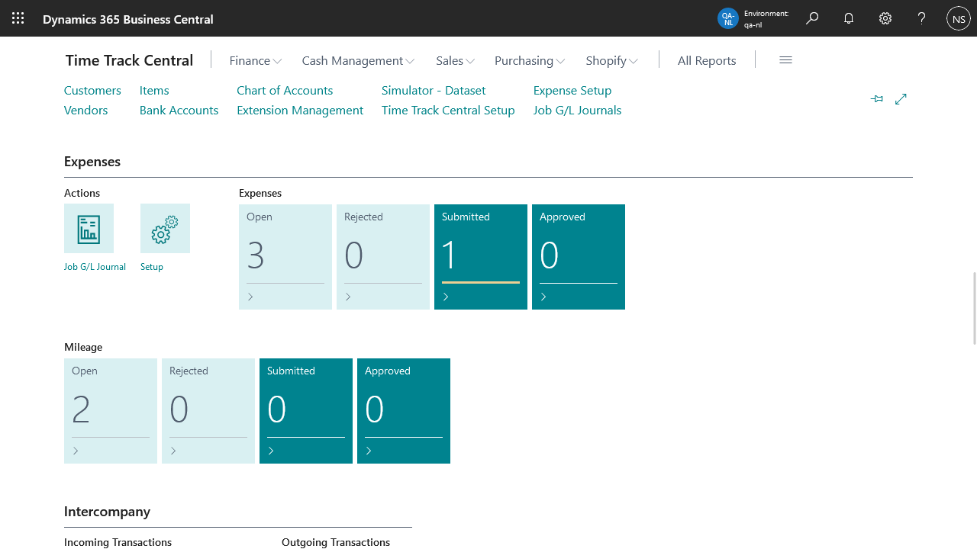Open the NS user account avatar
977x549 pixels.
(x=958, y=18)
